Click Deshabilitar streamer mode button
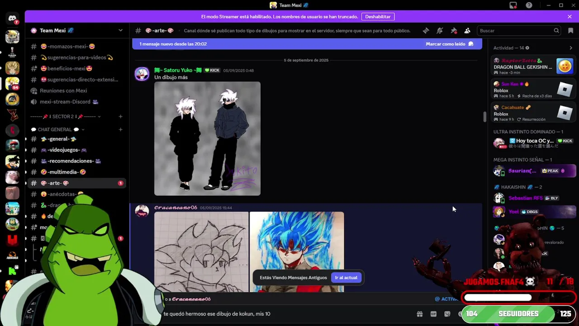This screenshot has height=326, width=579. click(378, 16)
